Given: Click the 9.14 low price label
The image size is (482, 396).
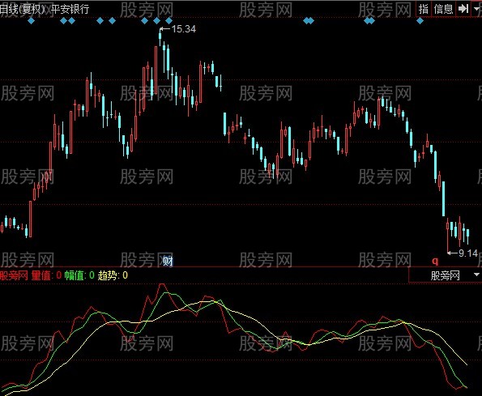Looking at the screenshot, I should pos(468,253).
